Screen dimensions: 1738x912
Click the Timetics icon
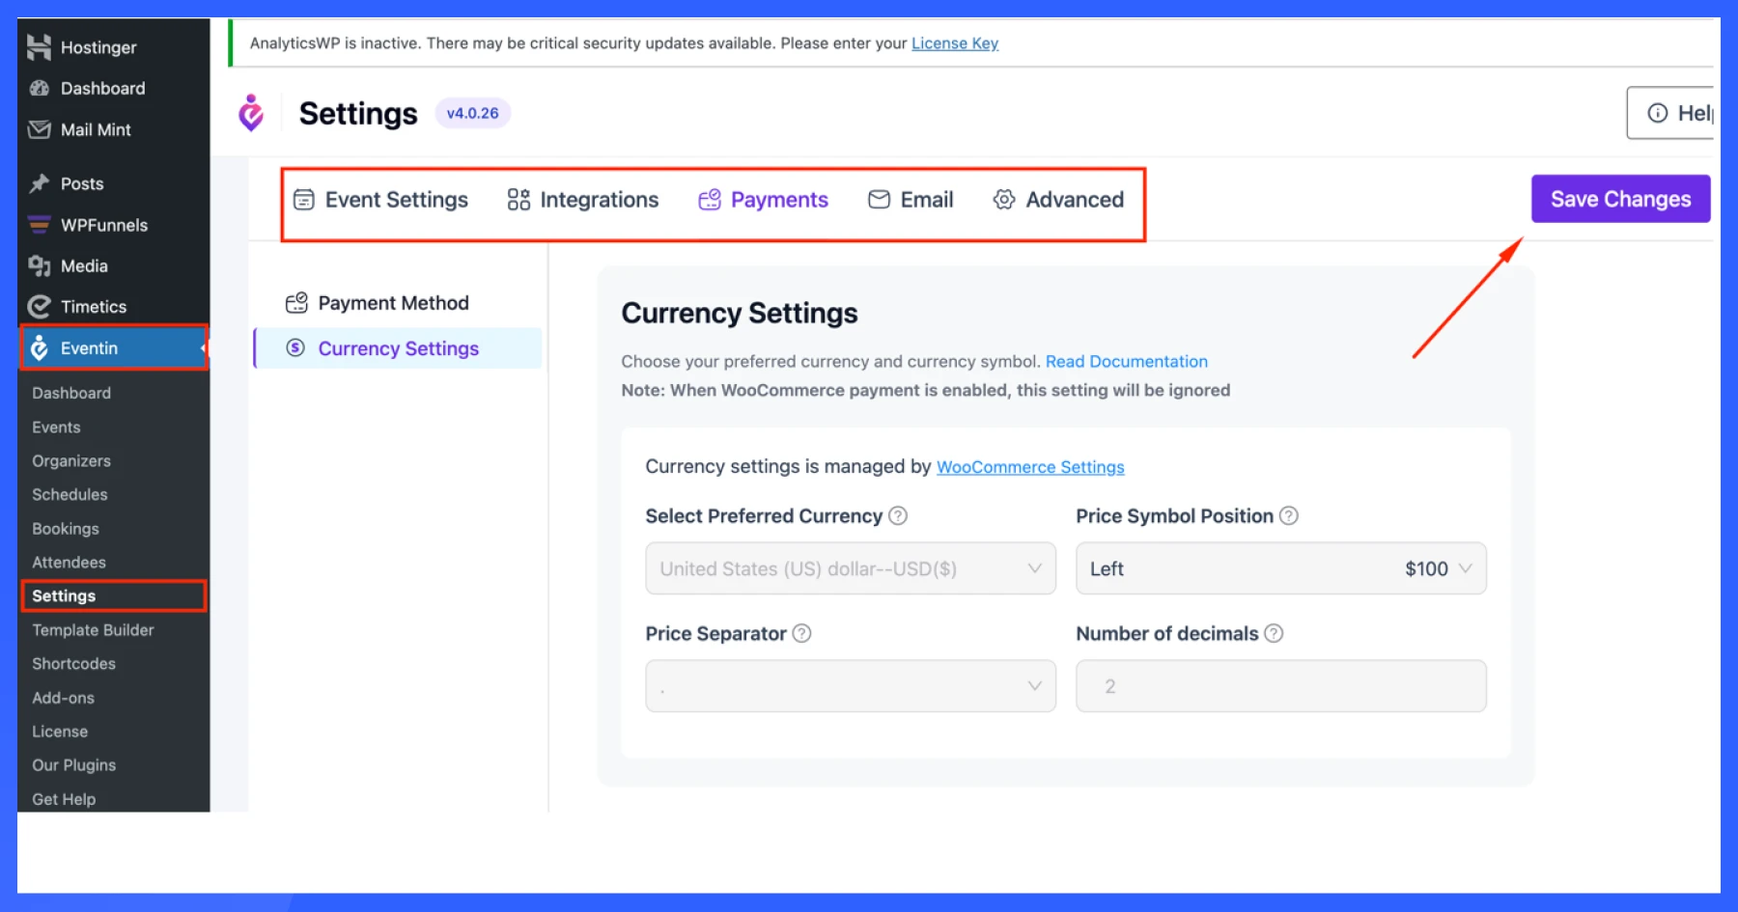pyautogui.click(x=39, y=307)
